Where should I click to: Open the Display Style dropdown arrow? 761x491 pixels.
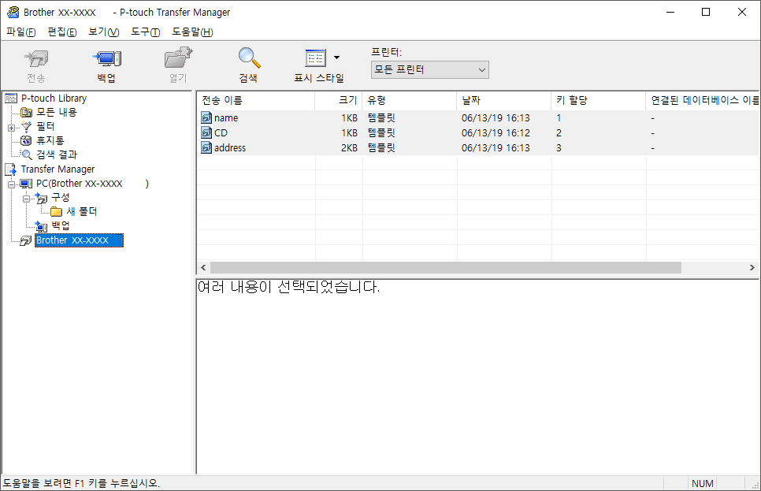(x=337, y=58)
